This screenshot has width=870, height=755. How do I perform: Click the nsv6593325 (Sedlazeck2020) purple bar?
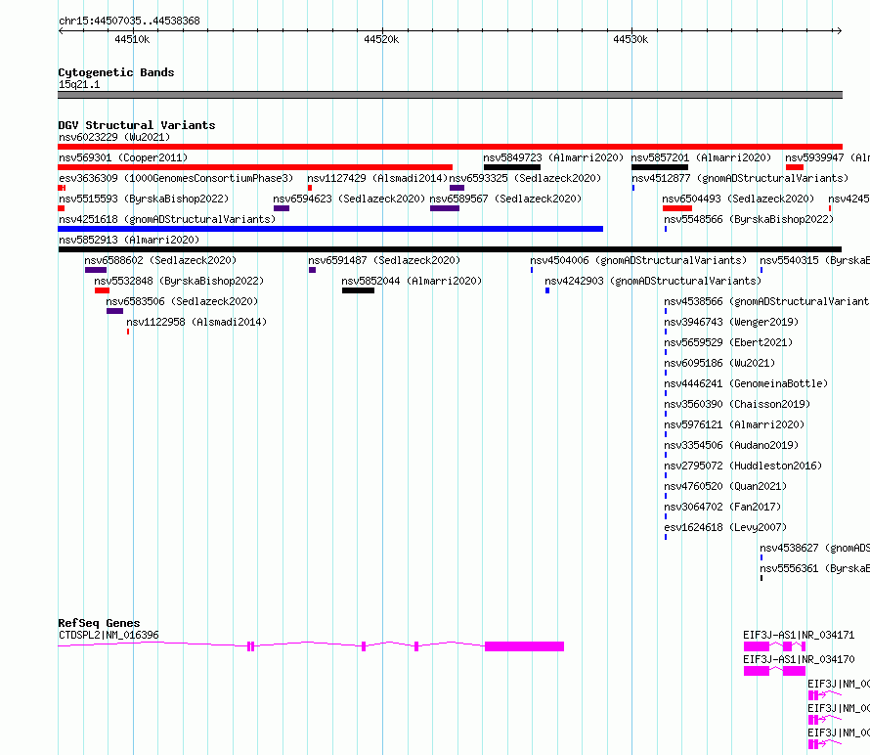tap(457, 188)
